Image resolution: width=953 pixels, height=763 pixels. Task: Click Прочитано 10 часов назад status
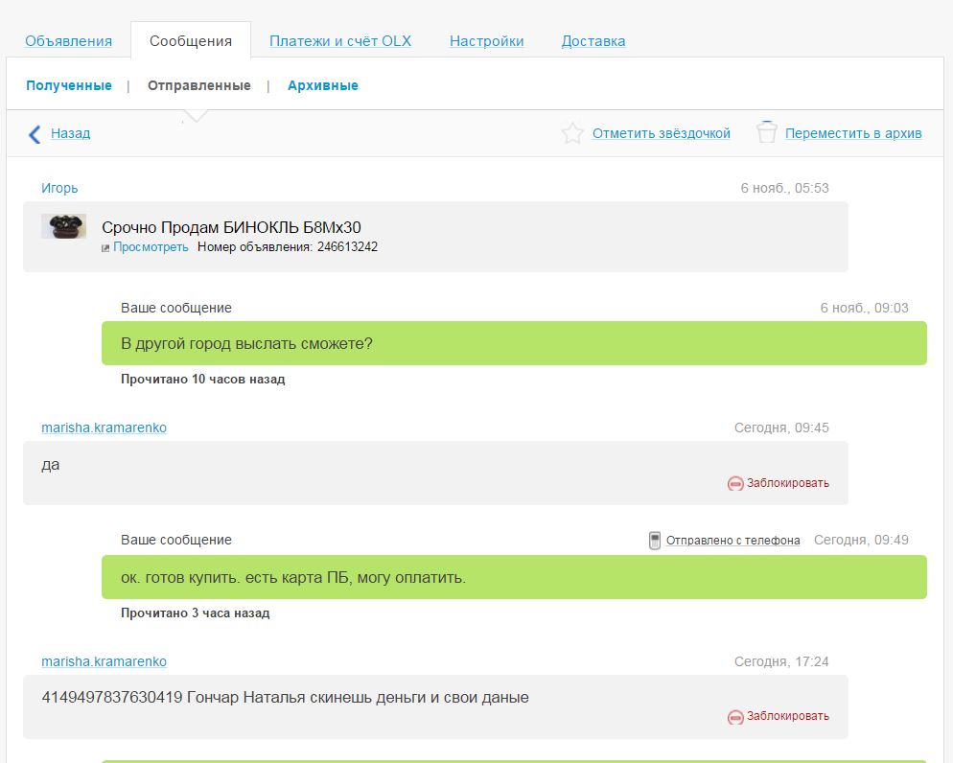pyautogui.click(x=203, y=379)
